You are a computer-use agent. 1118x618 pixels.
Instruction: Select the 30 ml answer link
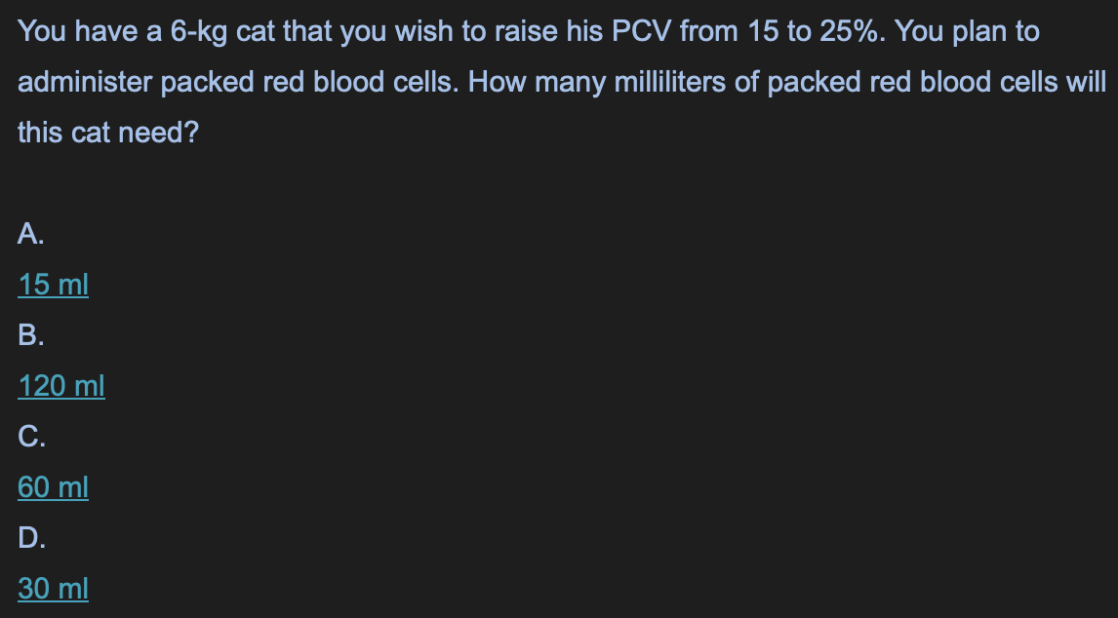53,588
